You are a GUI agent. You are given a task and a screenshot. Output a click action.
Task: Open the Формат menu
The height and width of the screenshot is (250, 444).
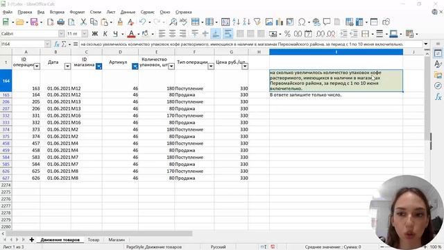point(77,12)
